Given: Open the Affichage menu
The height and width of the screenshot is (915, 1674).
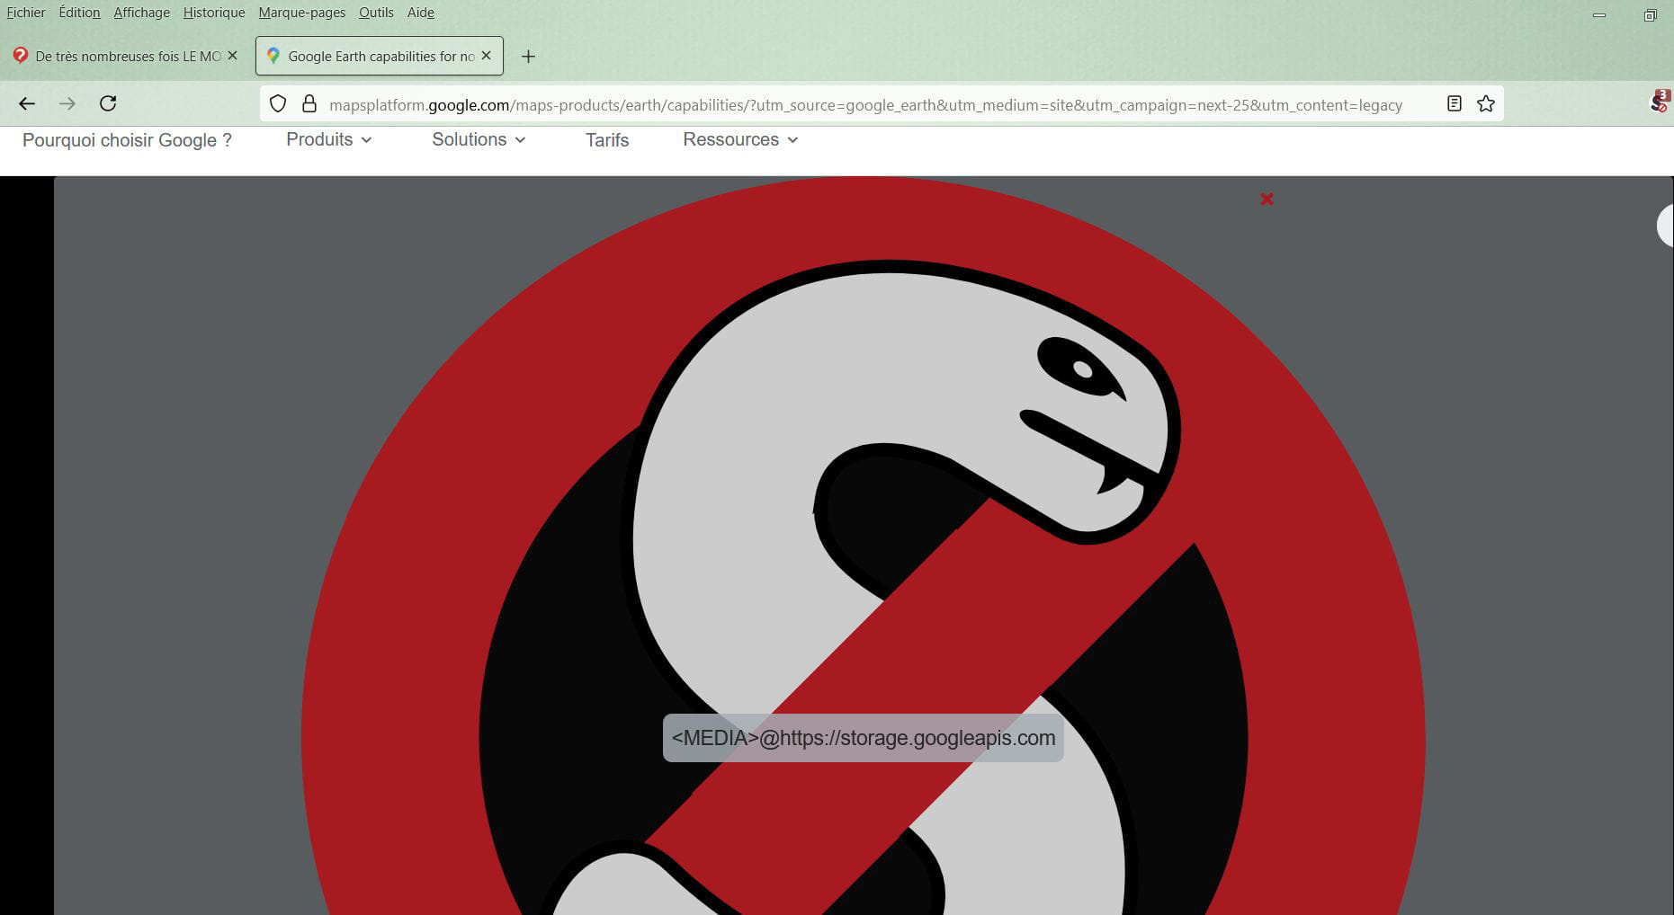Looking at the screenshot, I should (x=141, y=13).
